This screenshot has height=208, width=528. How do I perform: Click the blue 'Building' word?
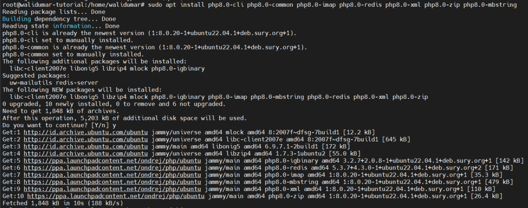(16, 19)
